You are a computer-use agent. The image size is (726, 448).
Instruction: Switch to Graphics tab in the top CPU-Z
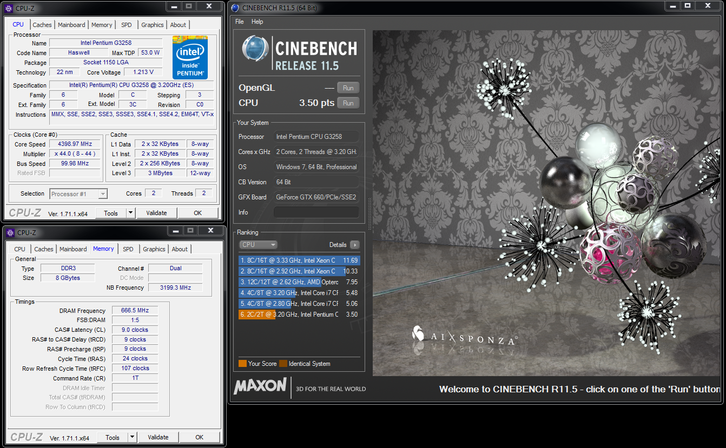pyautogui.click(x=153, y=25)
